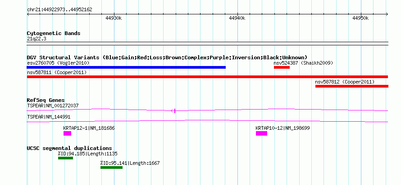Screen dimensions: 401x185
Task: Select the short red nsv524387 loss bar
Action: click(x=282, y=67)
